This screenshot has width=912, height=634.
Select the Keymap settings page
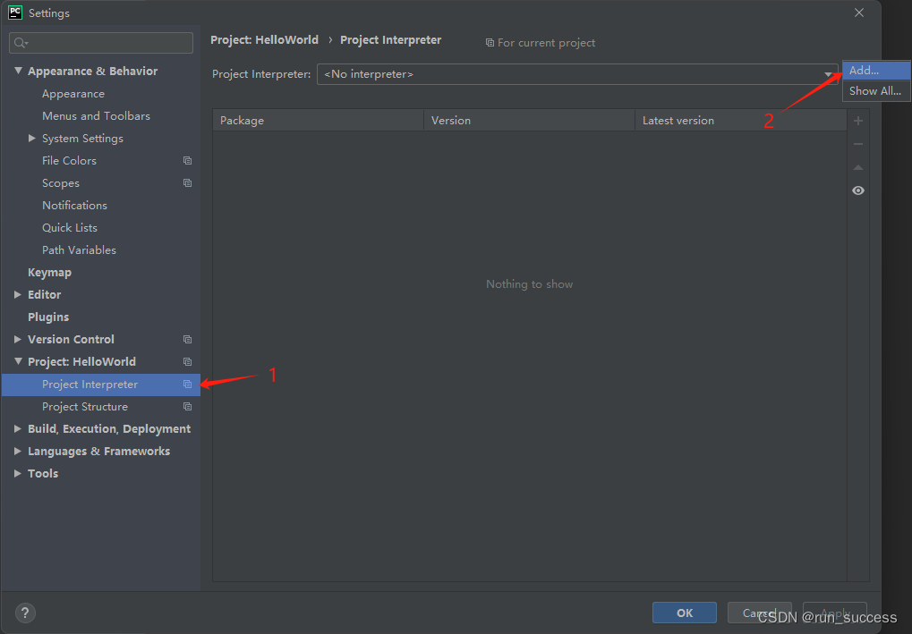49,273
